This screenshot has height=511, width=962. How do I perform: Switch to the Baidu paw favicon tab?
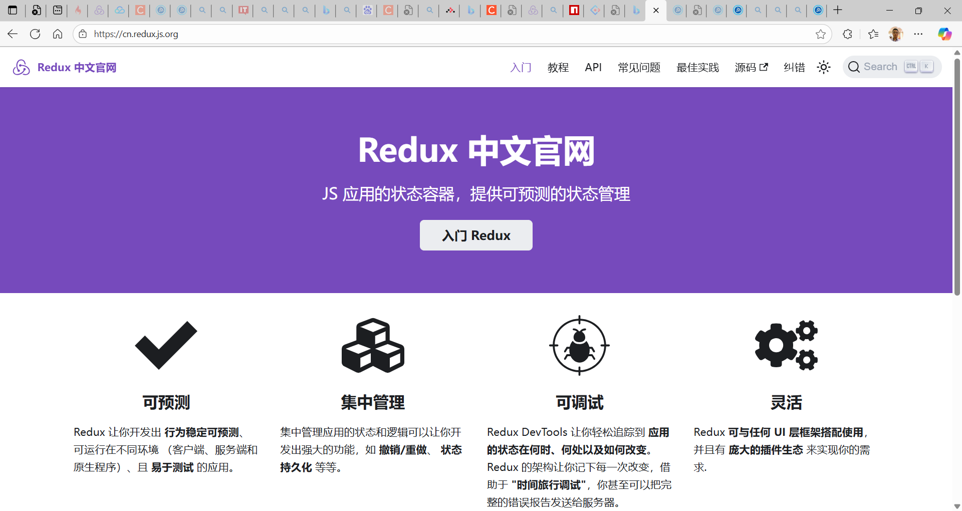point(367,10)
